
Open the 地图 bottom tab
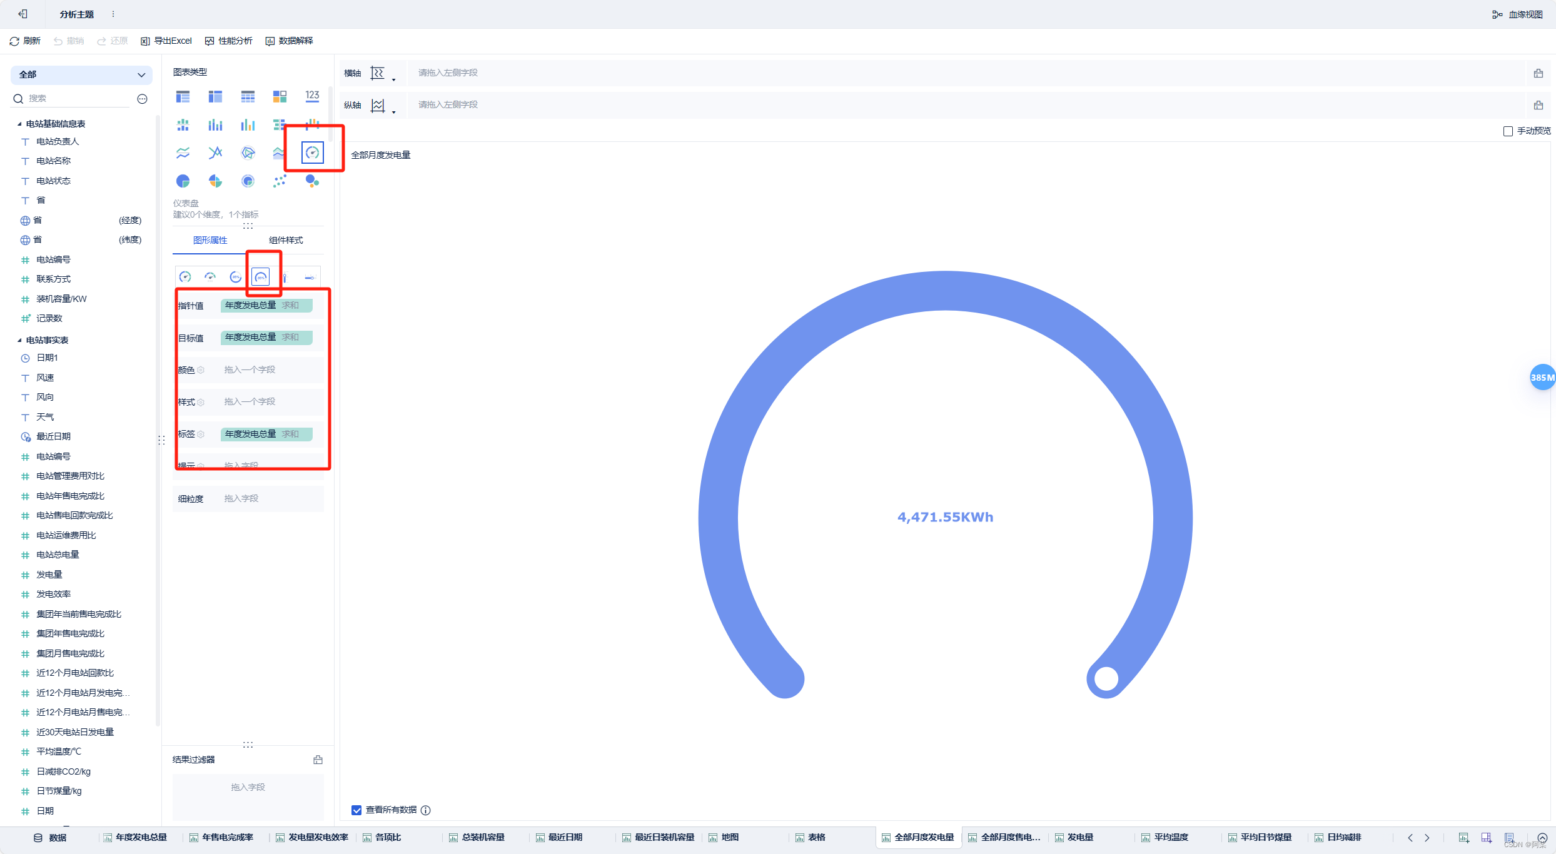click(724, 838)
